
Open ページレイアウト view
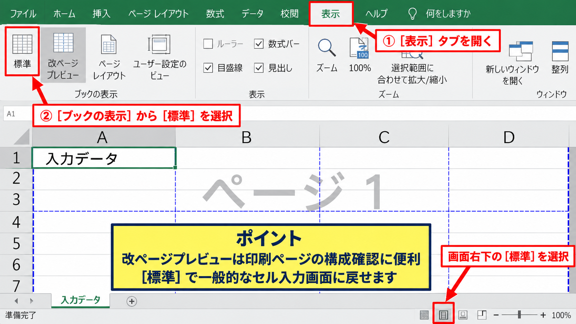(109, 57)
